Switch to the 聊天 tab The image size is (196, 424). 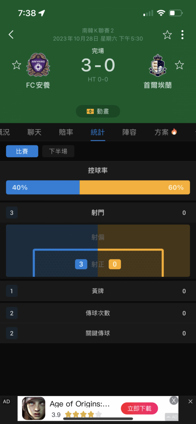click(x=34, y=132)
